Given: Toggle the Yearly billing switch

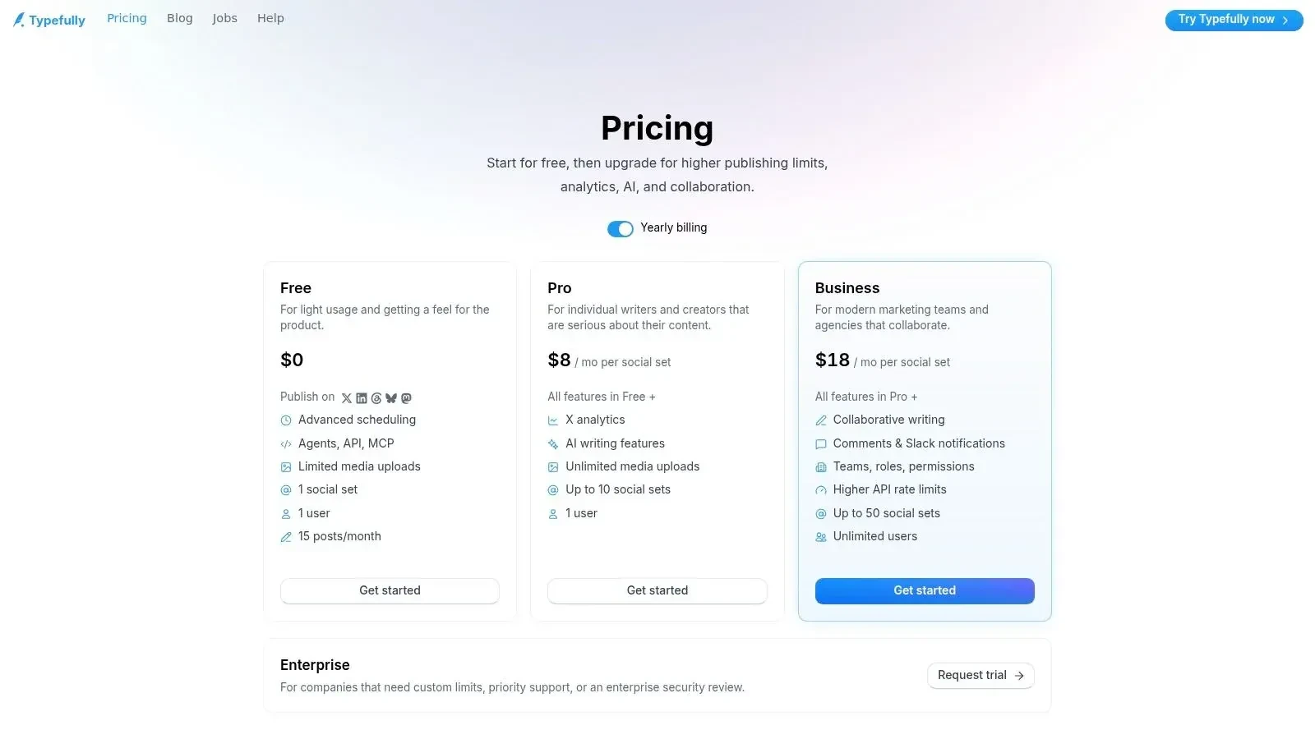Looking at the screenshot, I should click(621, 229).
